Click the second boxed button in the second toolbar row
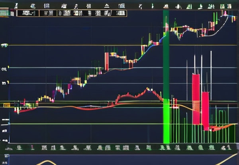The width and height of the screenshot is (239, 165). click(x=49, y=13)
